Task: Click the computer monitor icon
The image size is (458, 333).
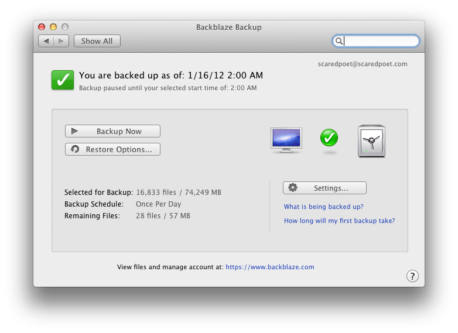Action: point(286,140)
